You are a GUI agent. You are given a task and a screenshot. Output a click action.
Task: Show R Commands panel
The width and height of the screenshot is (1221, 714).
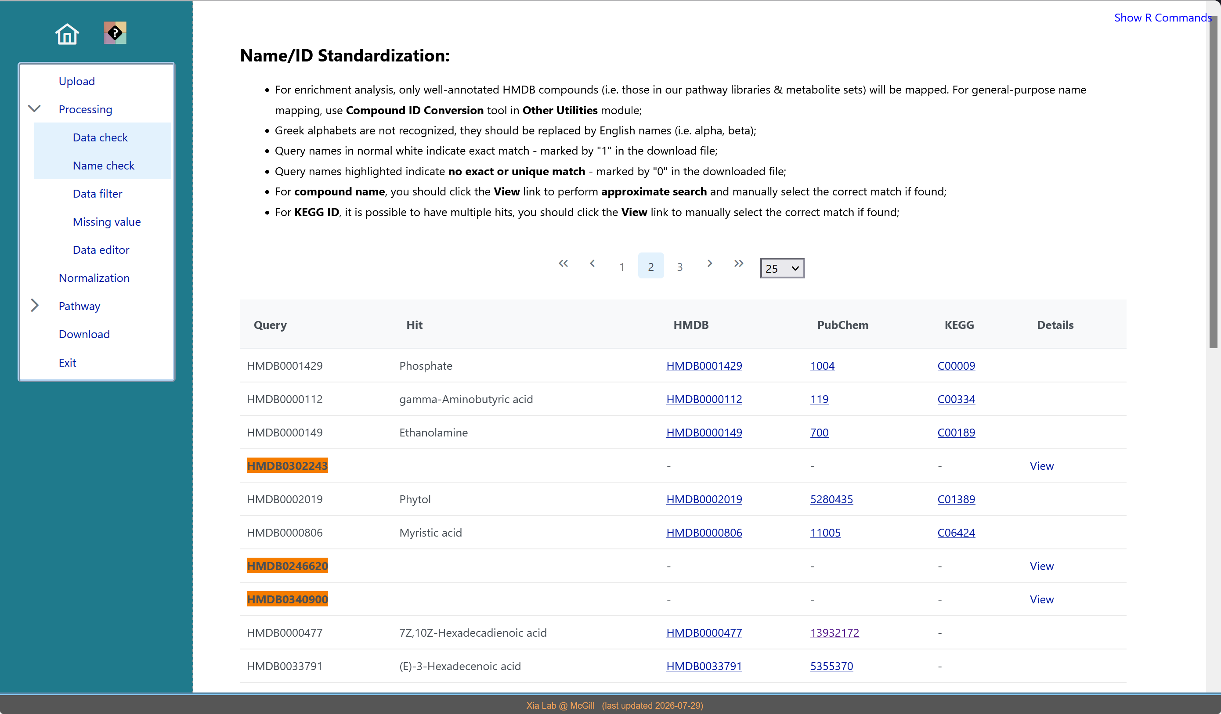tap(1163, 18)
